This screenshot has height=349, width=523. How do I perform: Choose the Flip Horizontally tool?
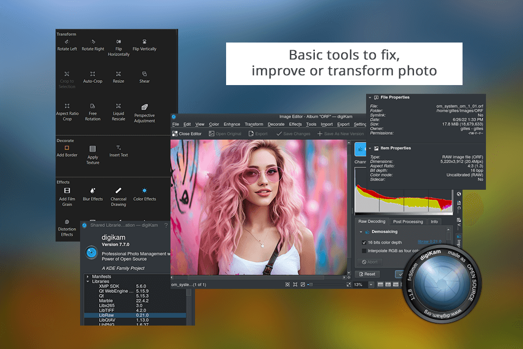(118, 48)
